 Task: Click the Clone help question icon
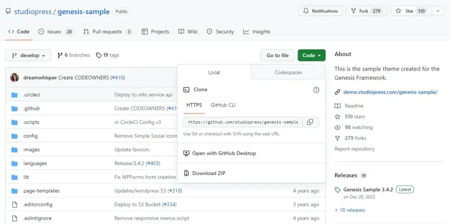pyautogui.click(x=316, y=90)
